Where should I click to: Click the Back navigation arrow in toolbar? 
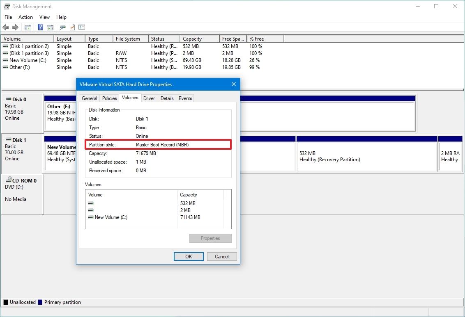click(x=6, y=27)
